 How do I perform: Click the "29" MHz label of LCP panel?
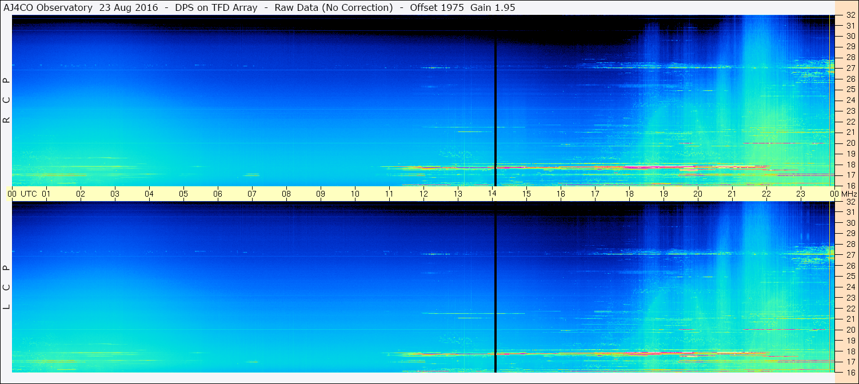coord(850,233)
